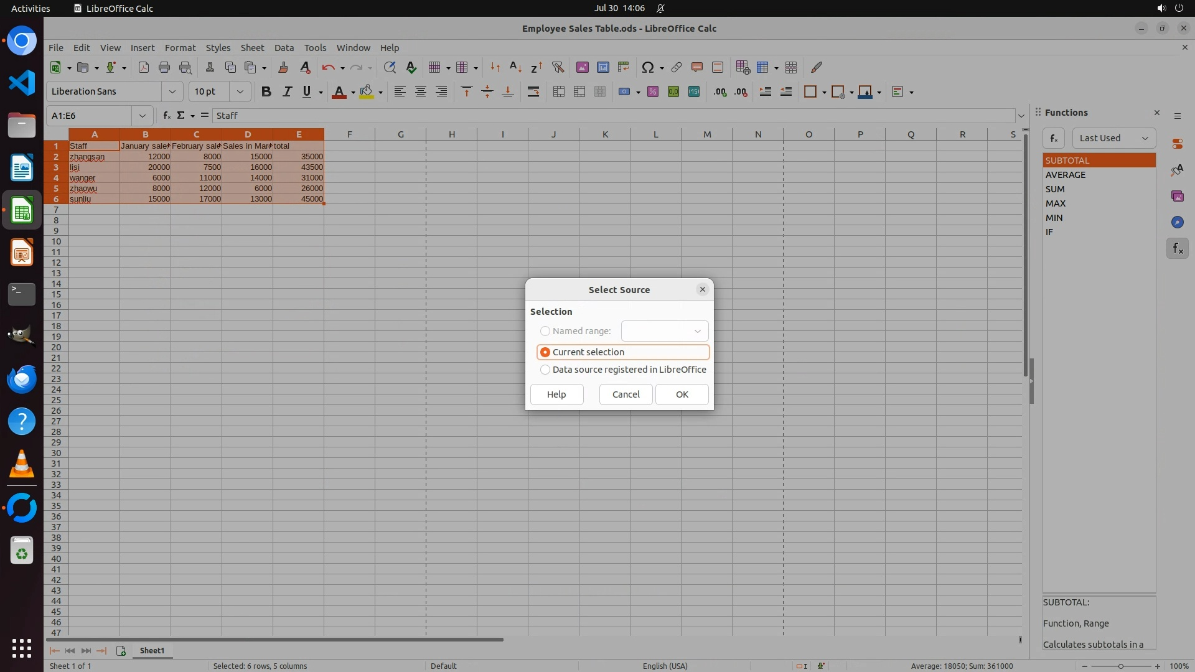Open the Data menu

pyautogui.click(x=284, y=47)
